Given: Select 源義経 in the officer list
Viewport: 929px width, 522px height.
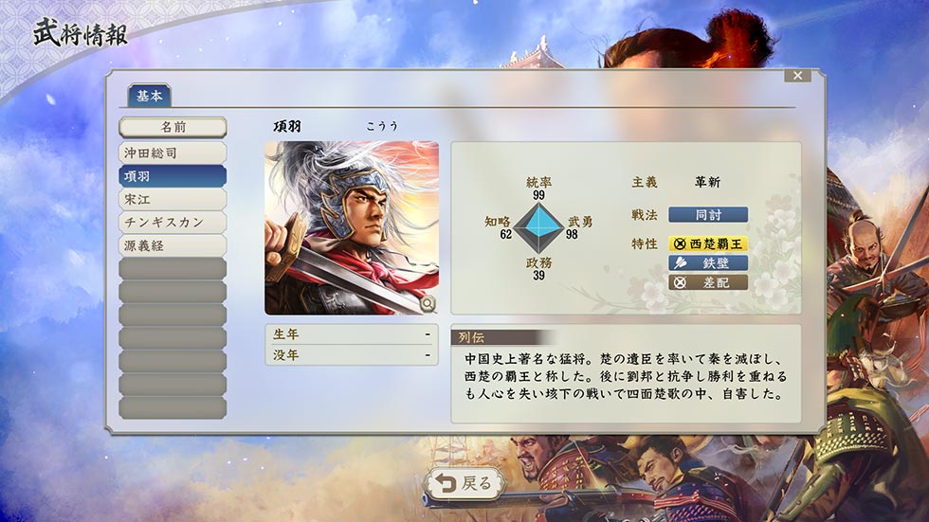Looking at the screenshot, I should (x=173, y=245).
